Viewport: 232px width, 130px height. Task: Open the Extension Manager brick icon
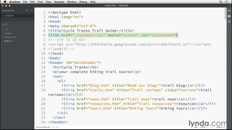point(229,16)
